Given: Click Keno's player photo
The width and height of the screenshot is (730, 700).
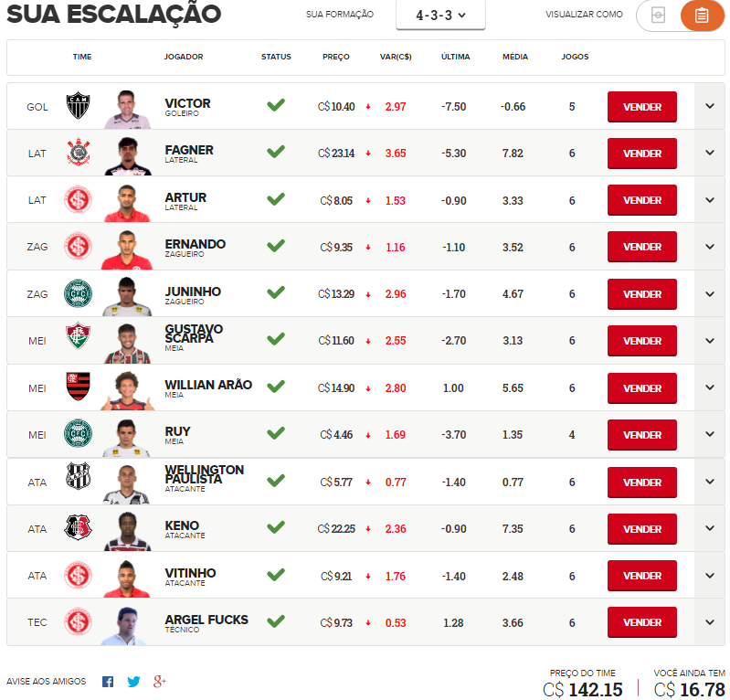Looking at the screenshot, I should (x=126, y=529).
